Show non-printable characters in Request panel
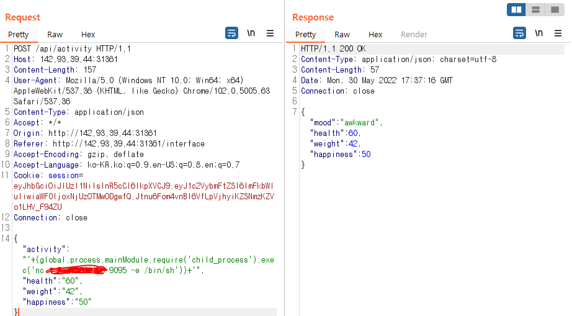 point(251,33)
